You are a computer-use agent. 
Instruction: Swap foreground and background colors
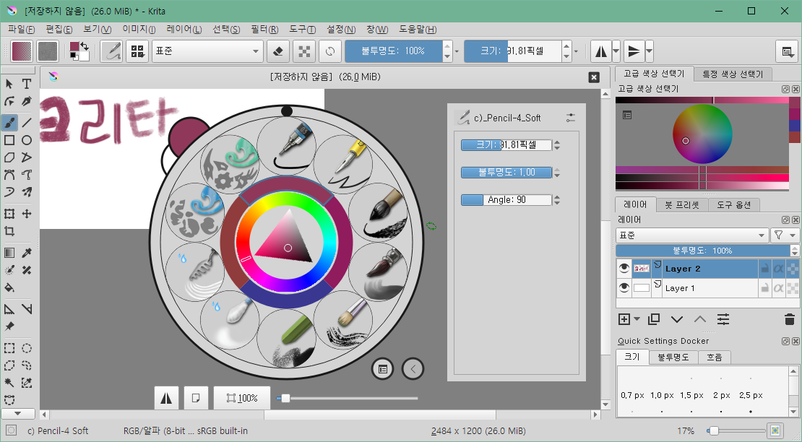pyautogui.click(x=85, y=46)
